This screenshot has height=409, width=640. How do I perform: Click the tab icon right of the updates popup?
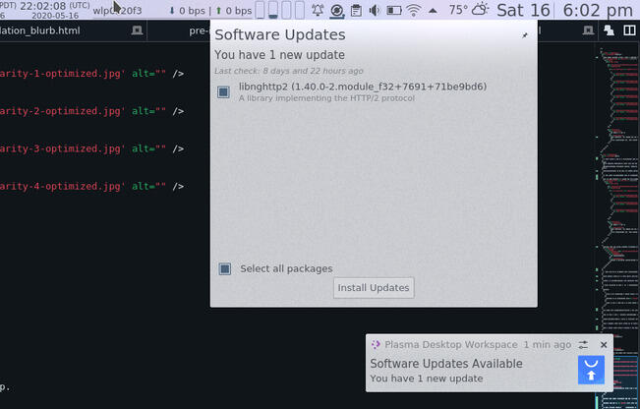coord(588,30)
